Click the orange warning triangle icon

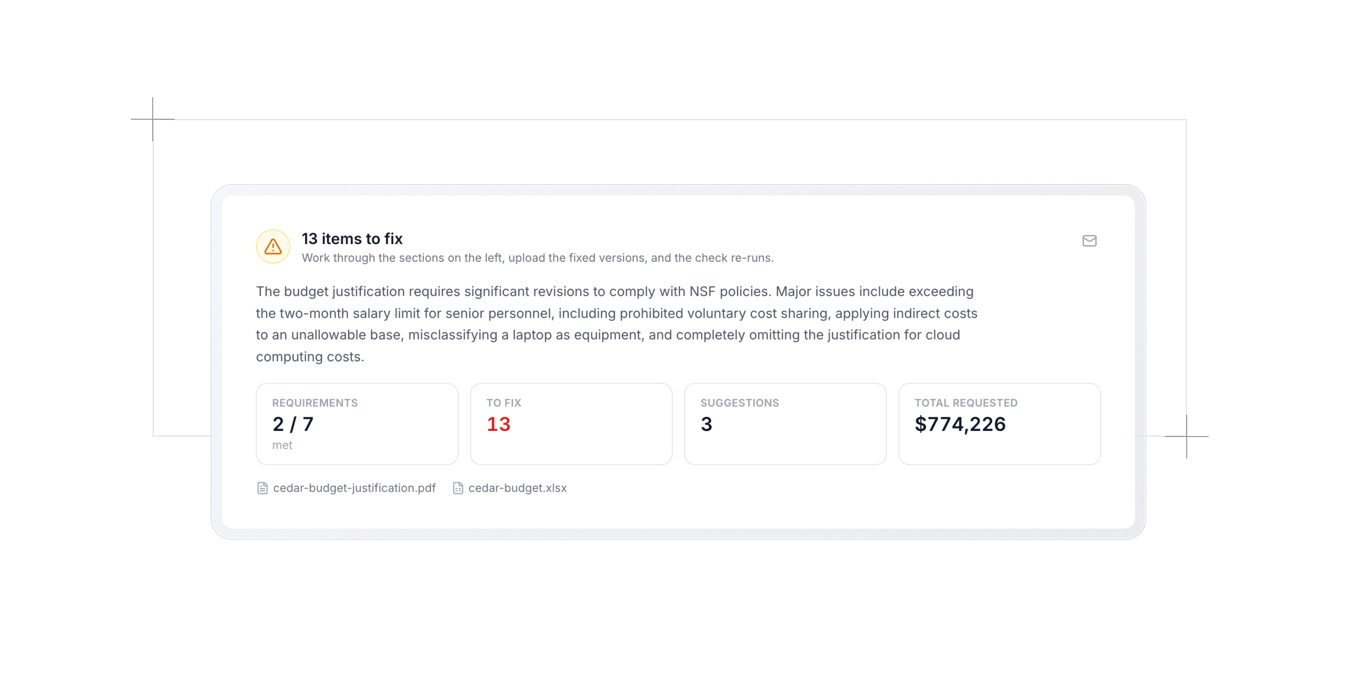pos(273,246)
